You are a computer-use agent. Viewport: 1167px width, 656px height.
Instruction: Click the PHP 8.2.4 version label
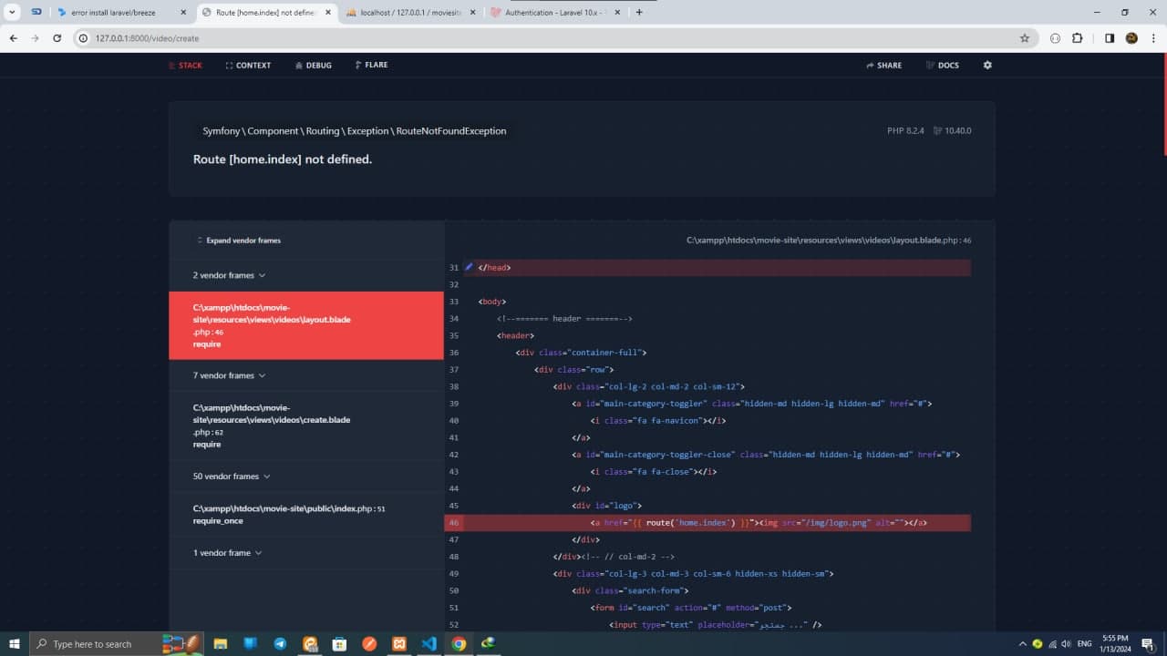[905, 131]
